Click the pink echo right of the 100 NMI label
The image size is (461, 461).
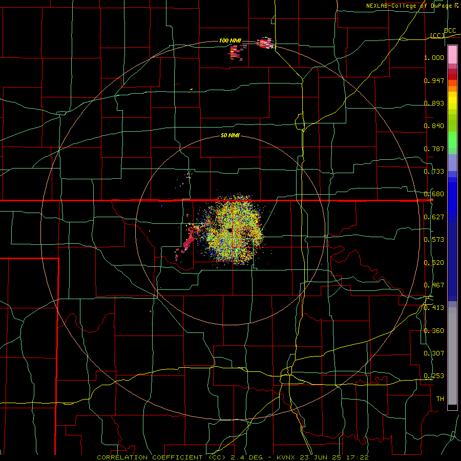pos(265,43)
